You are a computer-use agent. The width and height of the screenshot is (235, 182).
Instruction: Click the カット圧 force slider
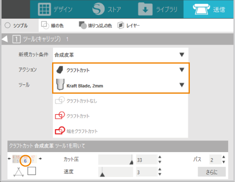[x=116, y=159]
